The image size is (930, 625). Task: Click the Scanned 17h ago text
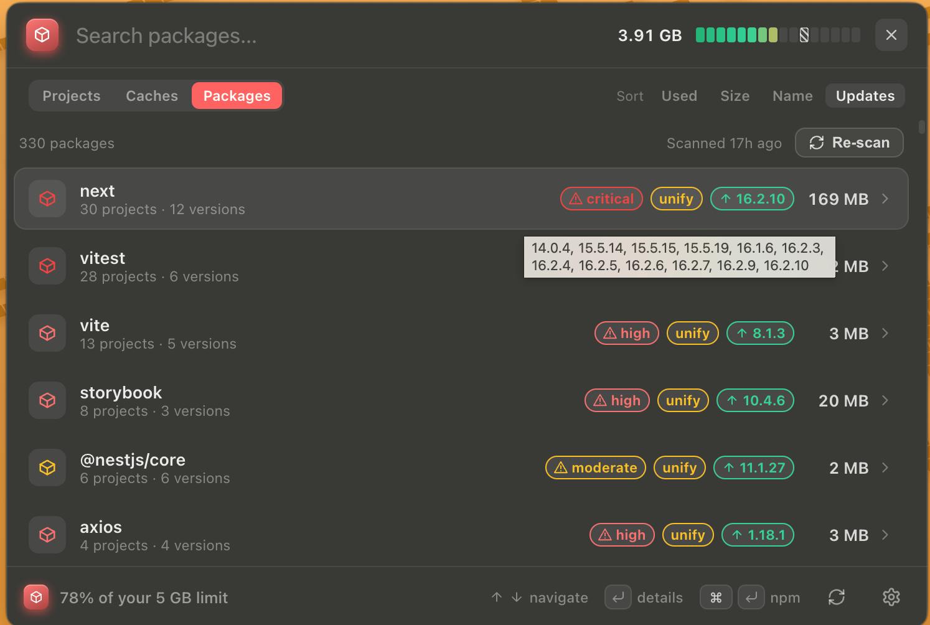click(x=724, y=143)
